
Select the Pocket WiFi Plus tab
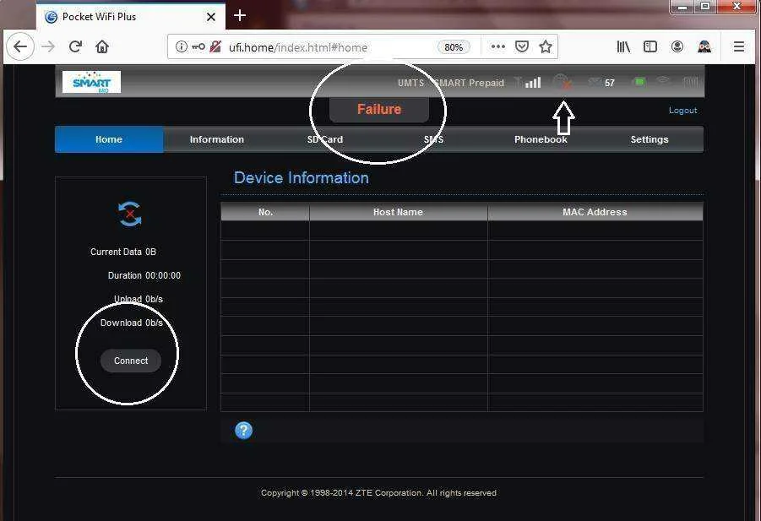[x=131, y=17]
